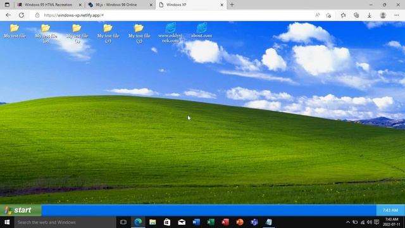Show hidden system tray icons
This screenshot has height=228, width=405.
tap(348, 222)
